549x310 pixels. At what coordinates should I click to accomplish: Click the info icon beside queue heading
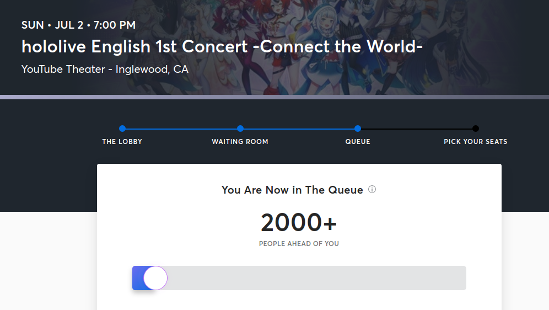tap(372, 190)
